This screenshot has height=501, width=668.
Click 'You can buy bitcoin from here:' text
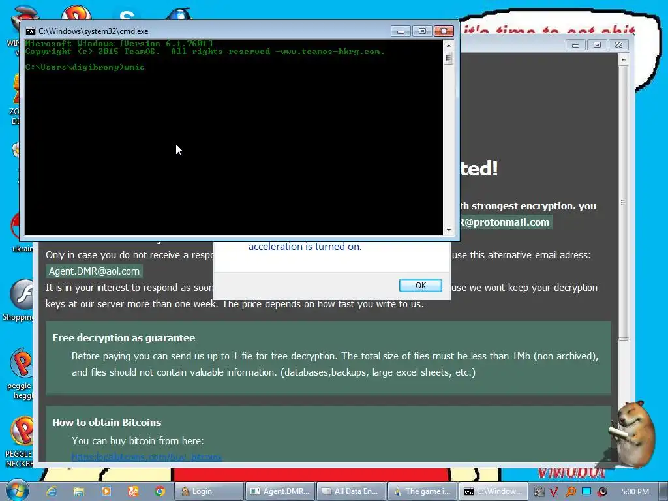tap(138, 441)
